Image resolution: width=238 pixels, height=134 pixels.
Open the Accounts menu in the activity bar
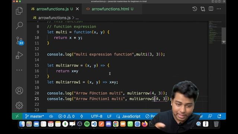pos(19,91)
